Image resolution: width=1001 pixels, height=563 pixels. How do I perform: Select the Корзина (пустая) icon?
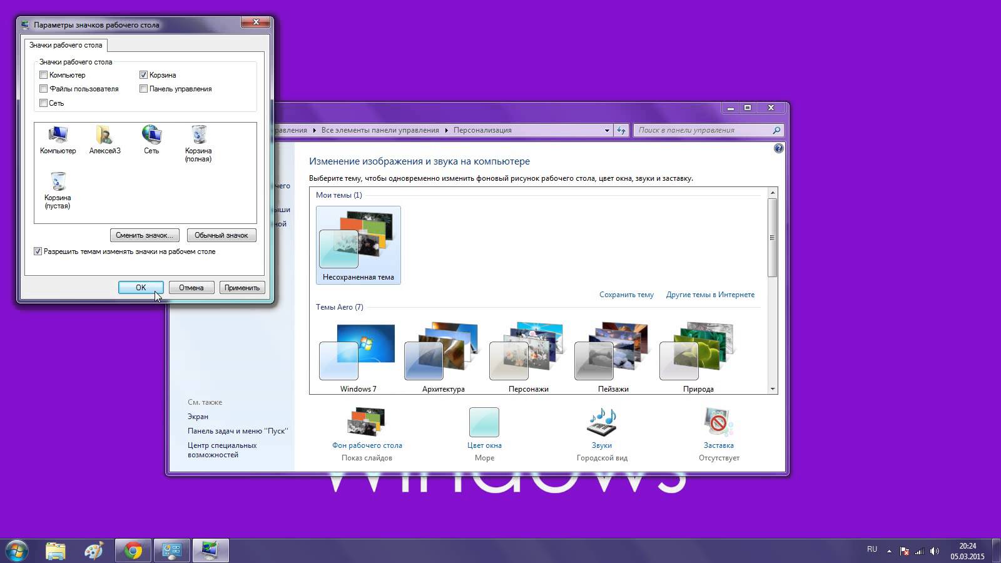pyautogui.click(x=58, y=190)
